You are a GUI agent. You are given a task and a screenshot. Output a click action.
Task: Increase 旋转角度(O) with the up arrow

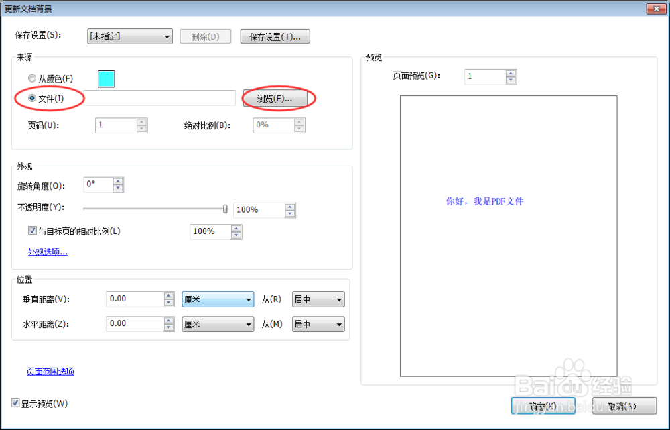(118, 181)
